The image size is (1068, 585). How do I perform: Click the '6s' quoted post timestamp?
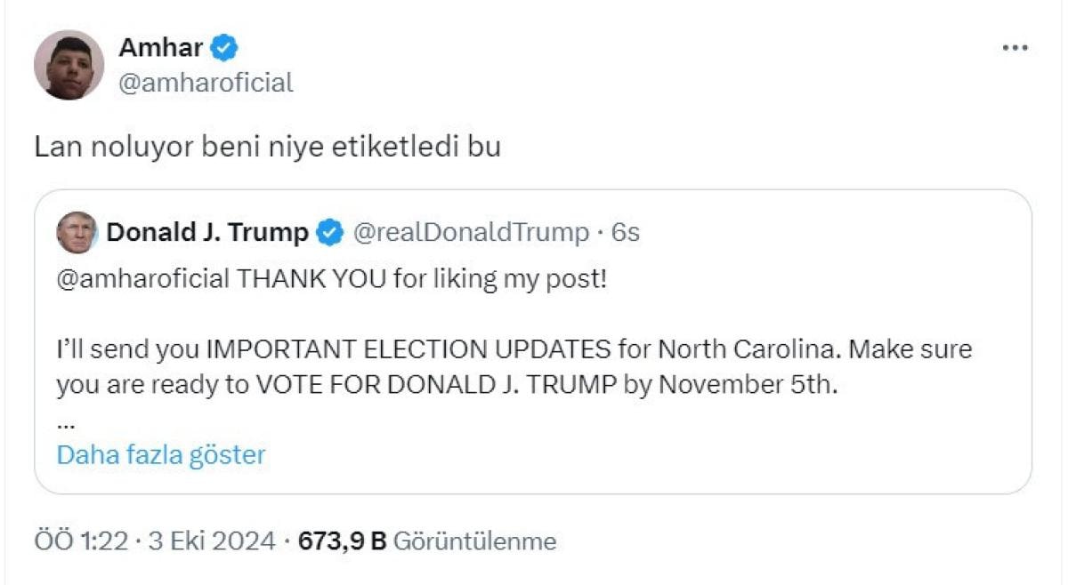pos(626,233)
